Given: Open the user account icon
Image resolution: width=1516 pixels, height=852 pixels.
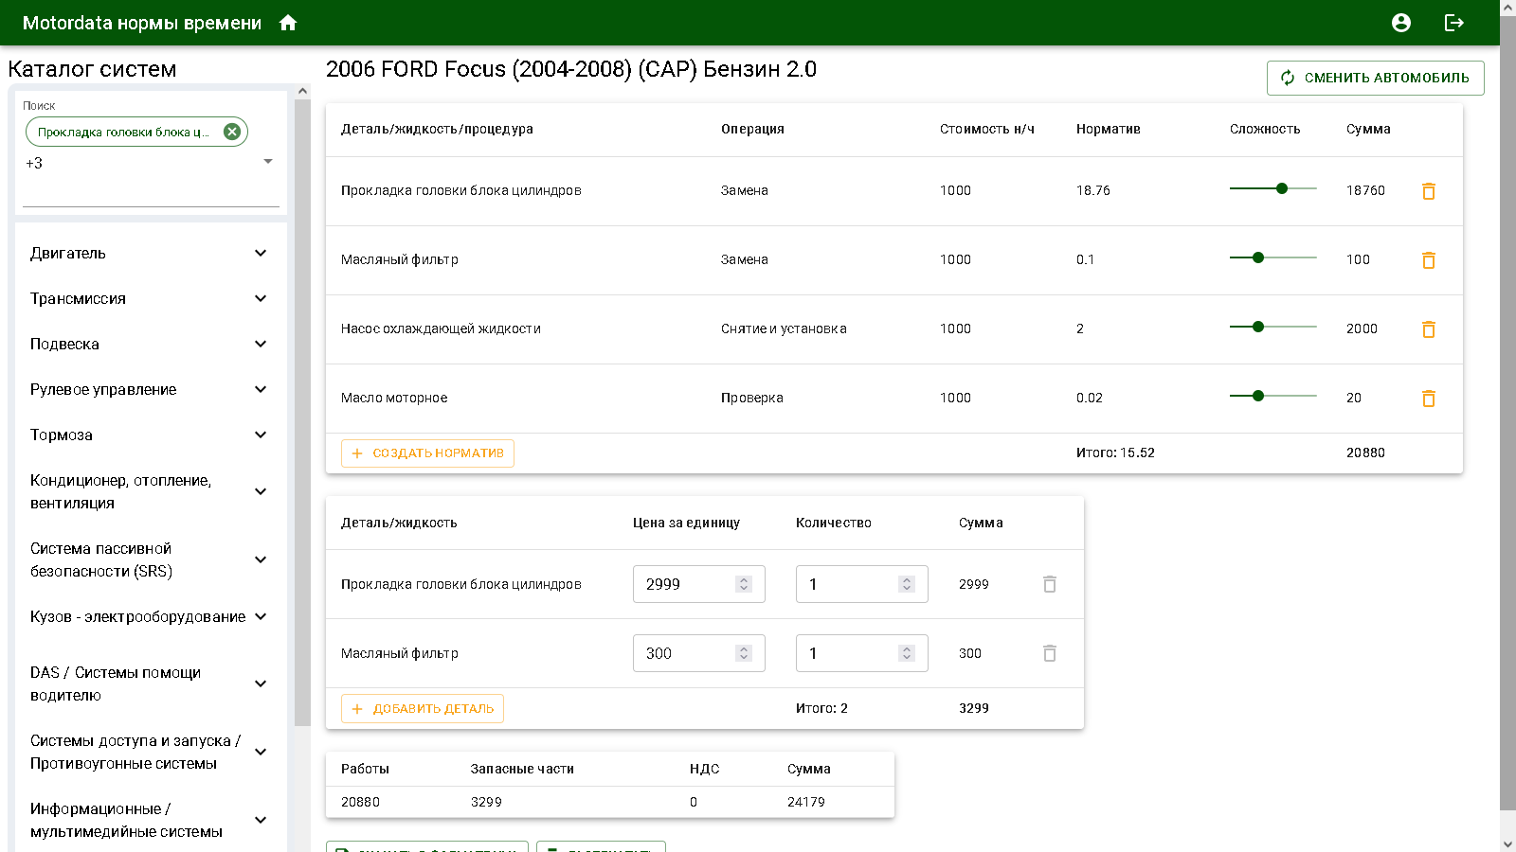Looking at the screenshot, I should pos(1401,22).
